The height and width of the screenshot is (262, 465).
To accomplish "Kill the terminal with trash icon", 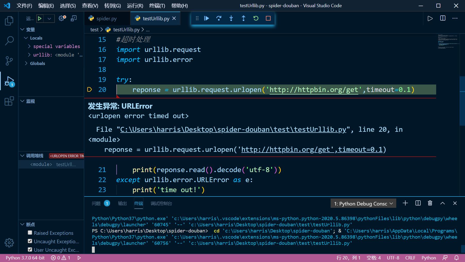I will 430,203.
